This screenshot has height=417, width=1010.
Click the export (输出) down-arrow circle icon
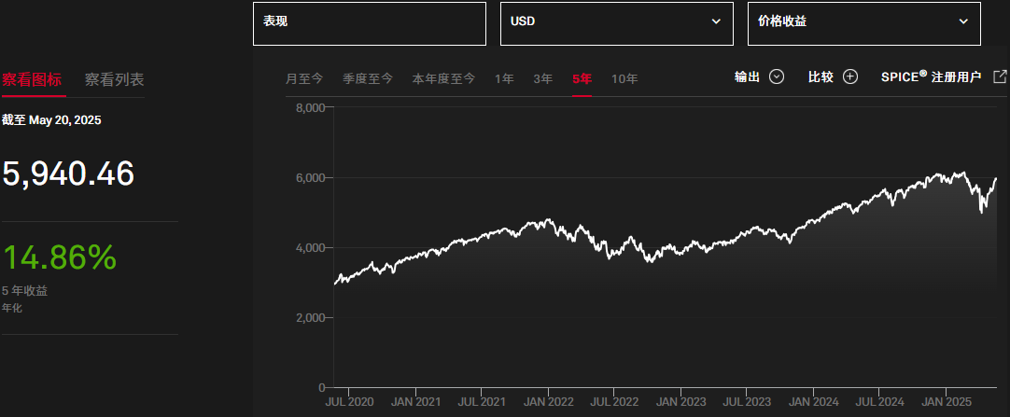pos(776,77)
